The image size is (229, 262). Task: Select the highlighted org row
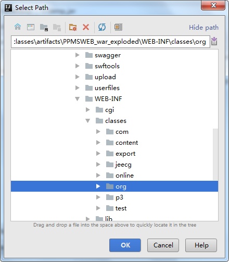coord(115,186)
